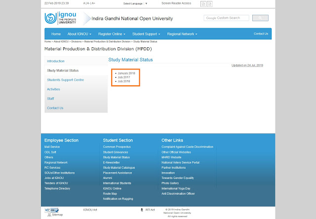This screenshot has height=219, width=316.
Task: Open Telephone Directory link
Action: click(x=57, y=188)
